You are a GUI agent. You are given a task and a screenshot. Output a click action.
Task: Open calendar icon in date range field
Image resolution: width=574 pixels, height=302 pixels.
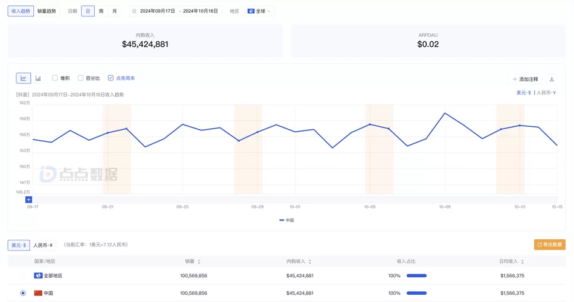coord(134,11)
